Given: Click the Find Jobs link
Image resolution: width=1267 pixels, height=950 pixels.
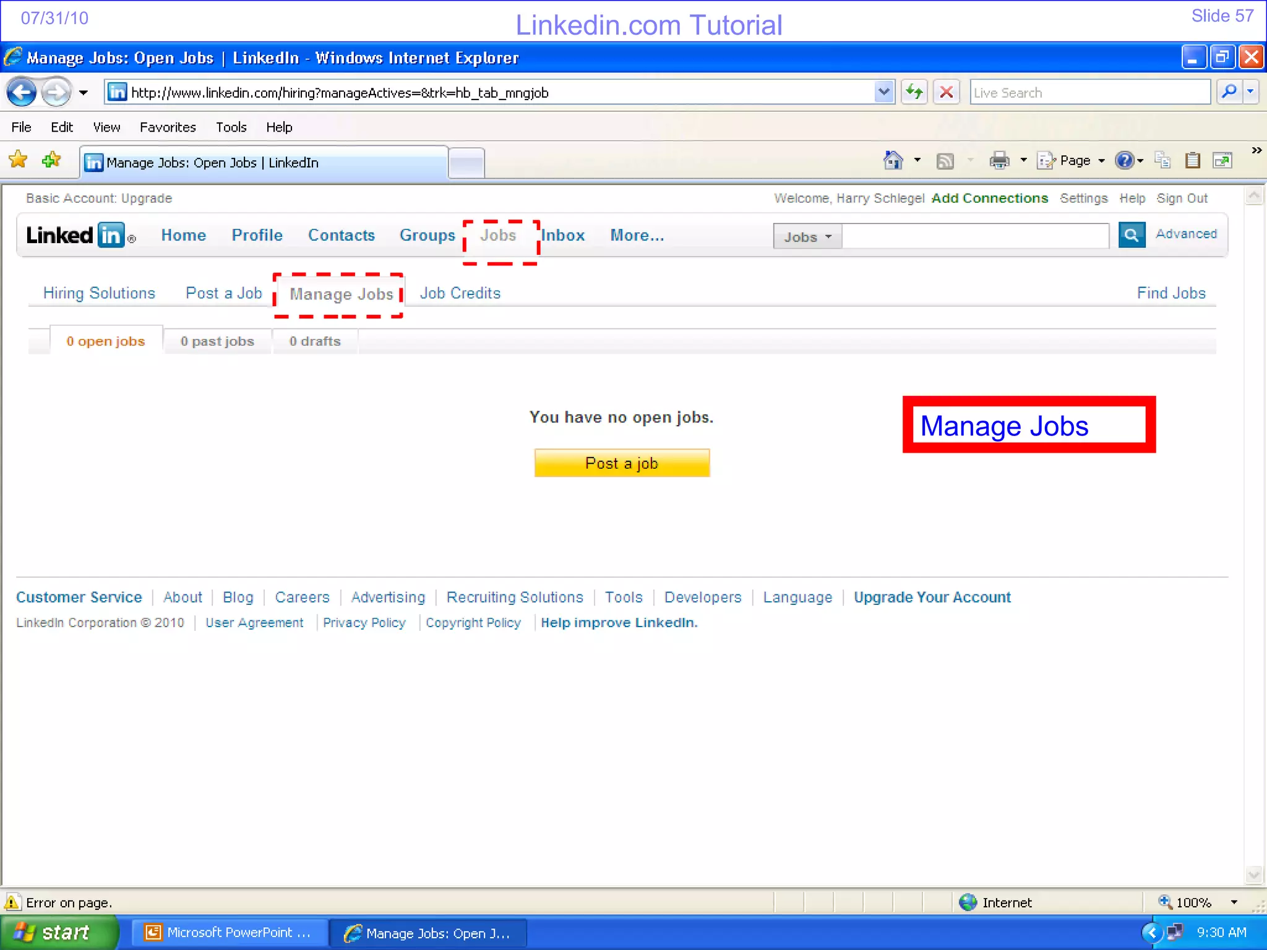Looking at the screenshot, I should [x=1171, y=293].
